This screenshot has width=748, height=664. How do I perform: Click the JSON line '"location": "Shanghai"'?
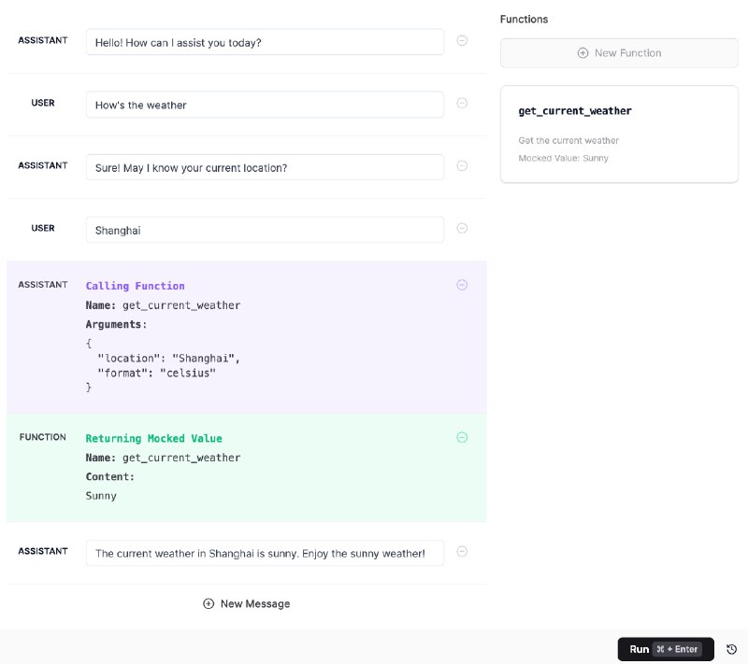pyautogui.click(x=169, y=359)
